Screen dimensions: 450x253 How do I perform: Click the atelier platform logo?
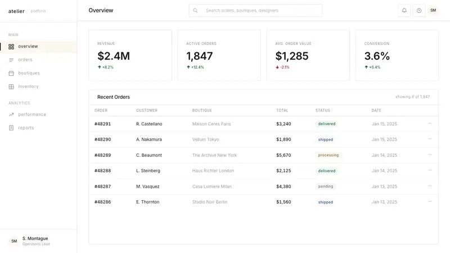pos(27,11)
